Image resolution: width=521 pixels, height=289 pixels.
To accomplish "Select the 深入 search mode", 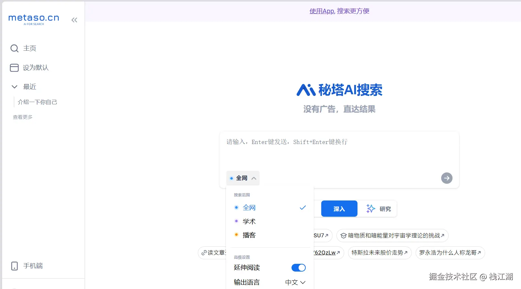I will (339, 209).
